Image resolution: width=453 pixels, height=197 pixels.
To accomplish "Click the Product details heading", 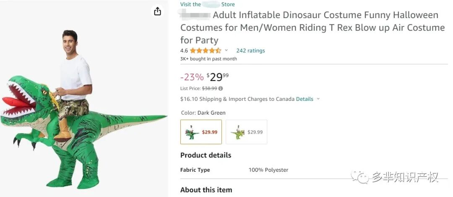I will (206, 155).
